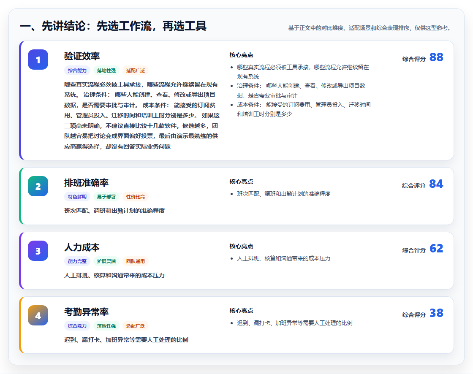The width and height of the screenshot is (473, 374).
Task: Click the subtitle note ending 仅供选型参考
Action: tap(371, 28)
